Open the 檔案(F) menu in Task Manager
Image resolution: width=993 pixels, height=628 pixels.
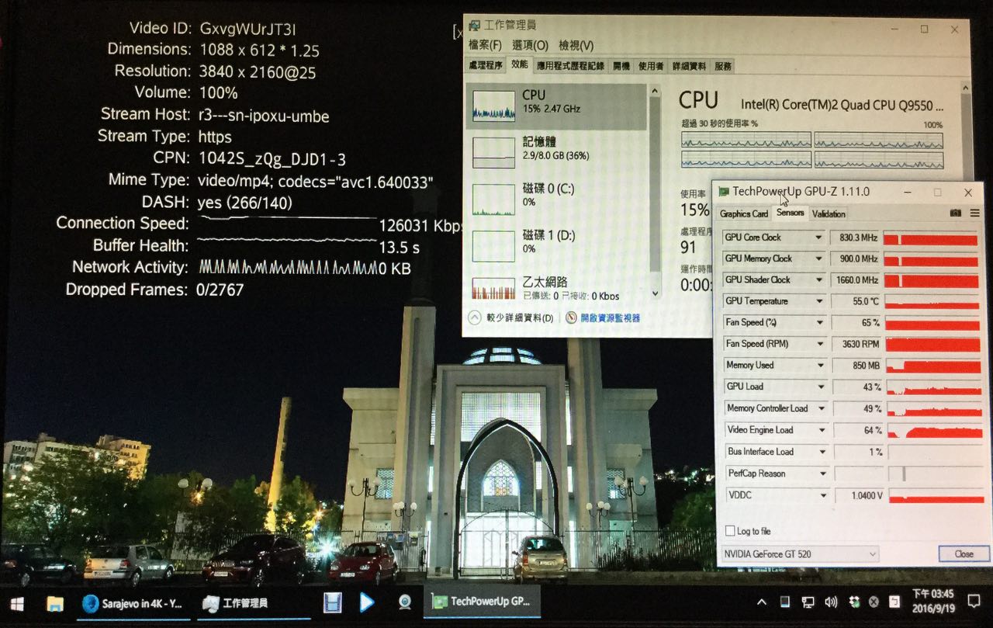[x=484, y=45]
